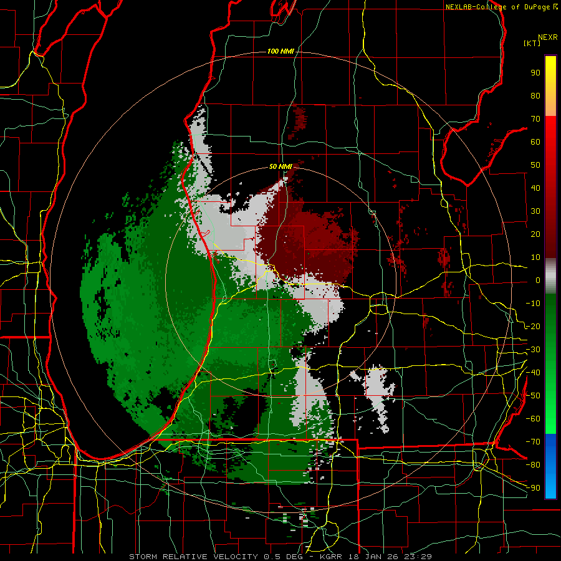Click the -90 value on the velocity scale
Screen dimensions: 561x561
click(533, 488)
